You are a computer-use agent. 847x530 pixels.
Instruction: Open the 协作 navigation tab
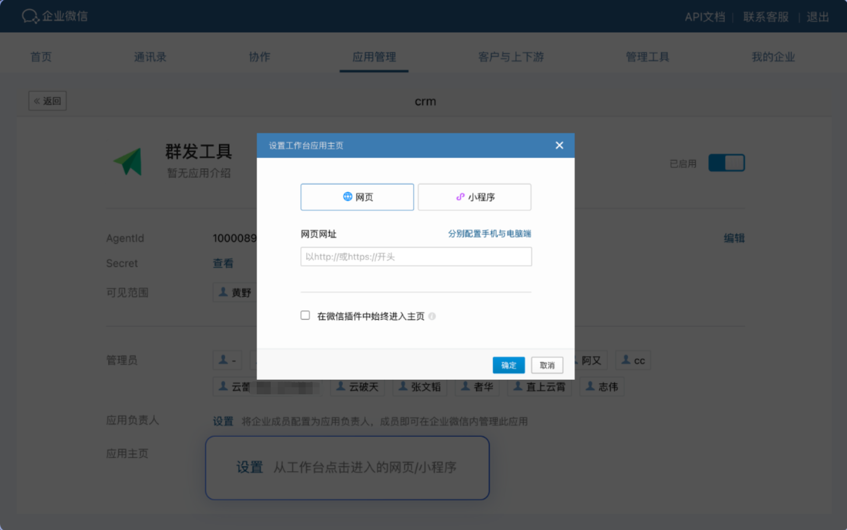coord(260,57)
